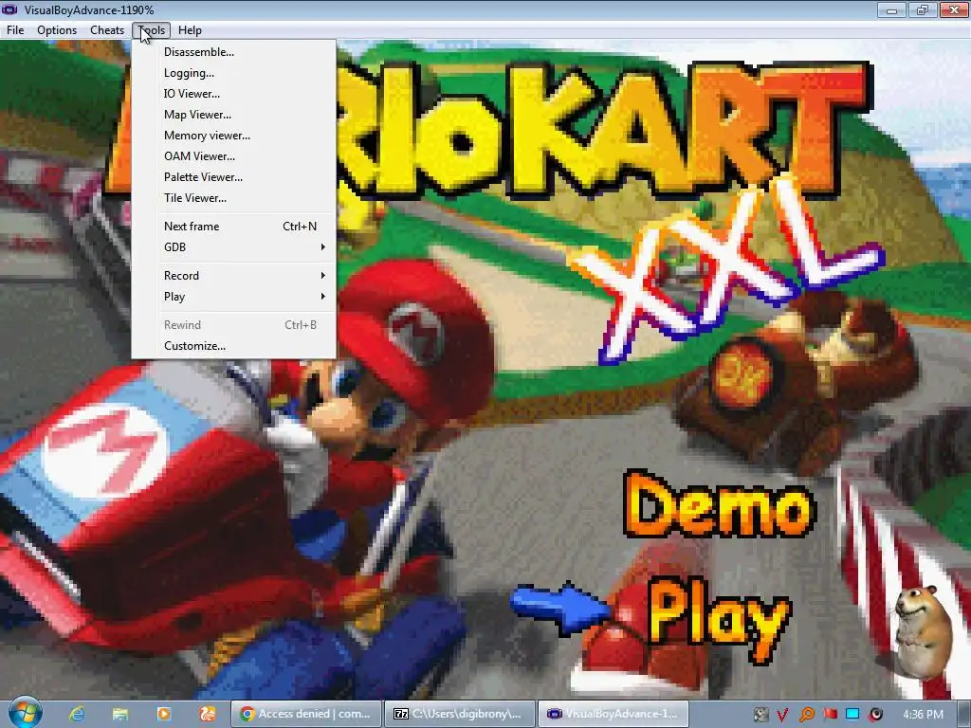Open the OAM Viewer
This screenshot has height=728, width=971.
233,156
